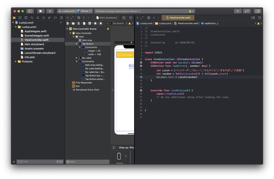Open the Breakpoint navigator

pyautogui.click(x=55, y=18)
